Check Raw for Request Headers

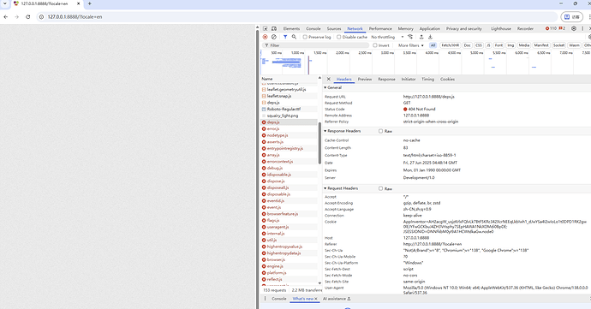point(380,188)
